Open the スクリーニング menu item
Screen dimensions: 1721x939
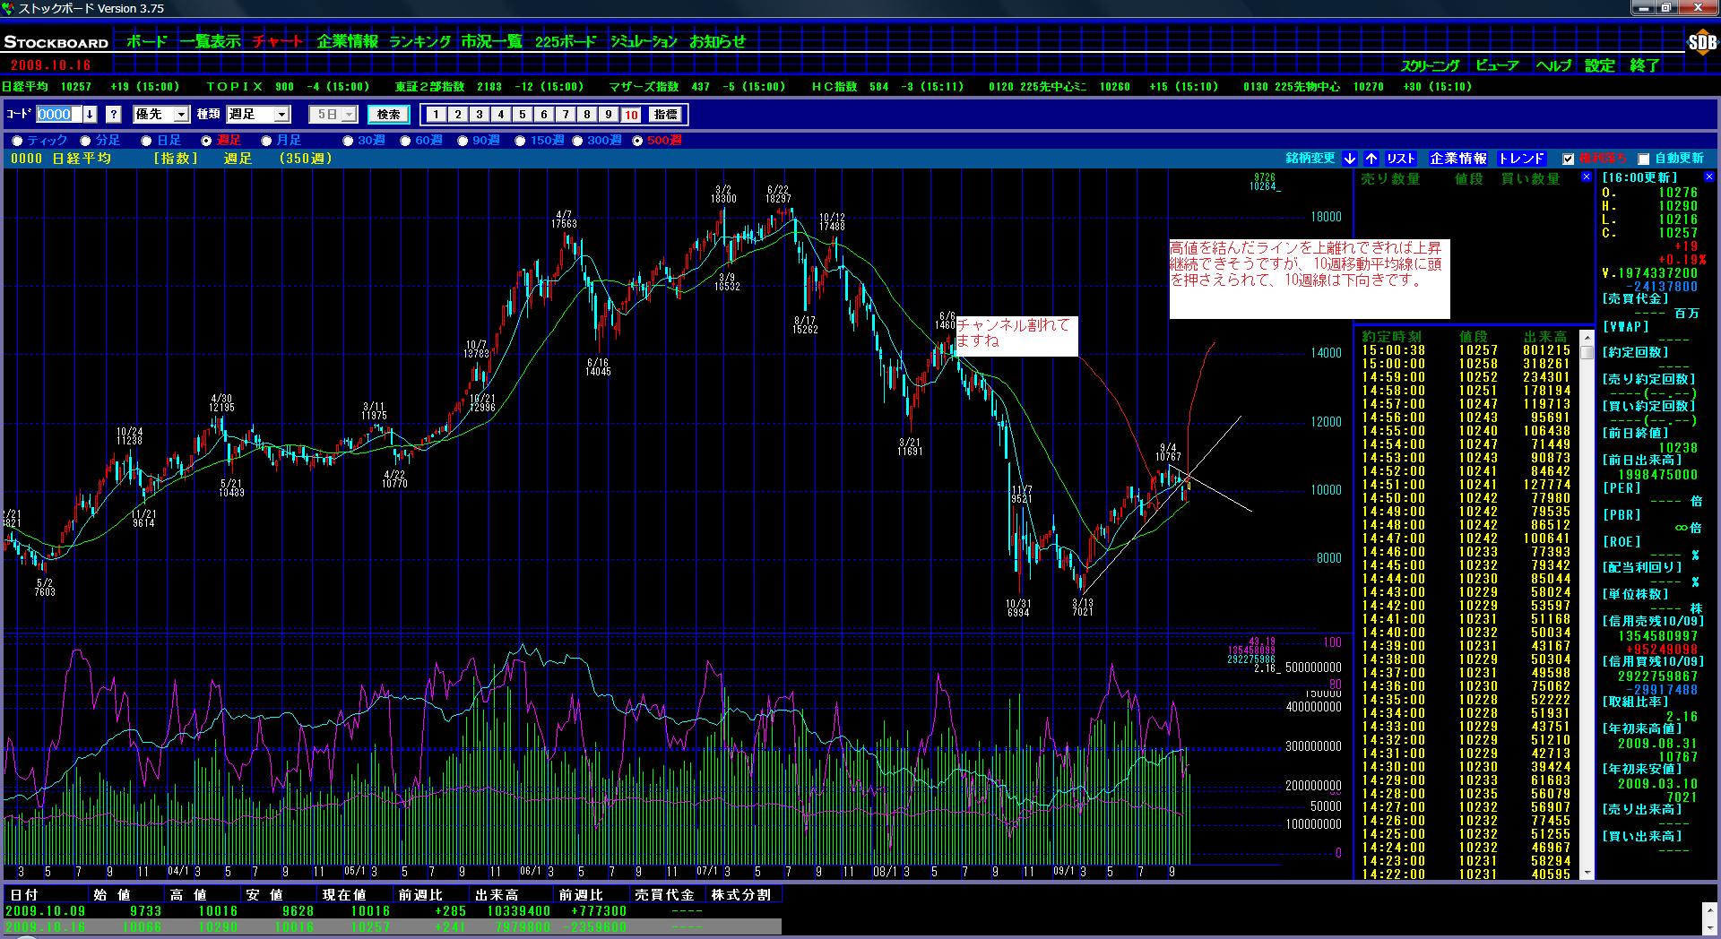1430,65
